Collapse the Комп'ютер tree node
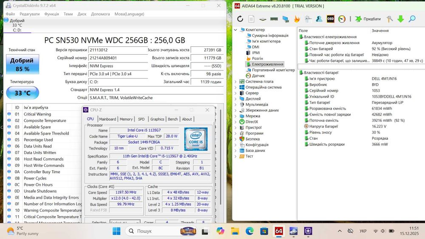The width and height of the screenshot is (425, 239). pyautogui.click(x=235, y=30)
